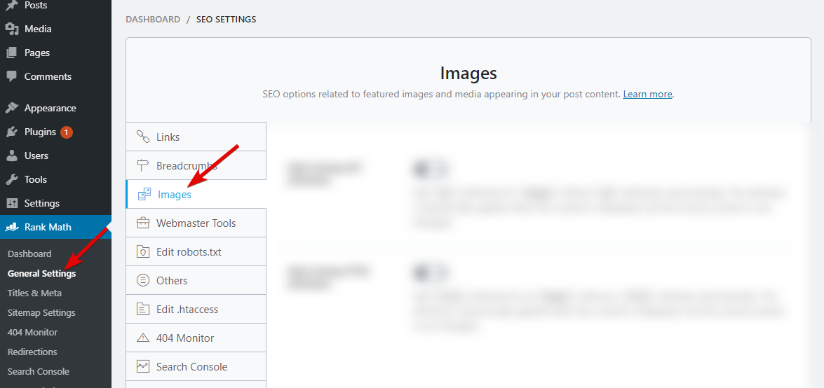Click the Webmaster Tools toolbox icon
Viewport: 824px width, 388px height.
coord(143,223)
